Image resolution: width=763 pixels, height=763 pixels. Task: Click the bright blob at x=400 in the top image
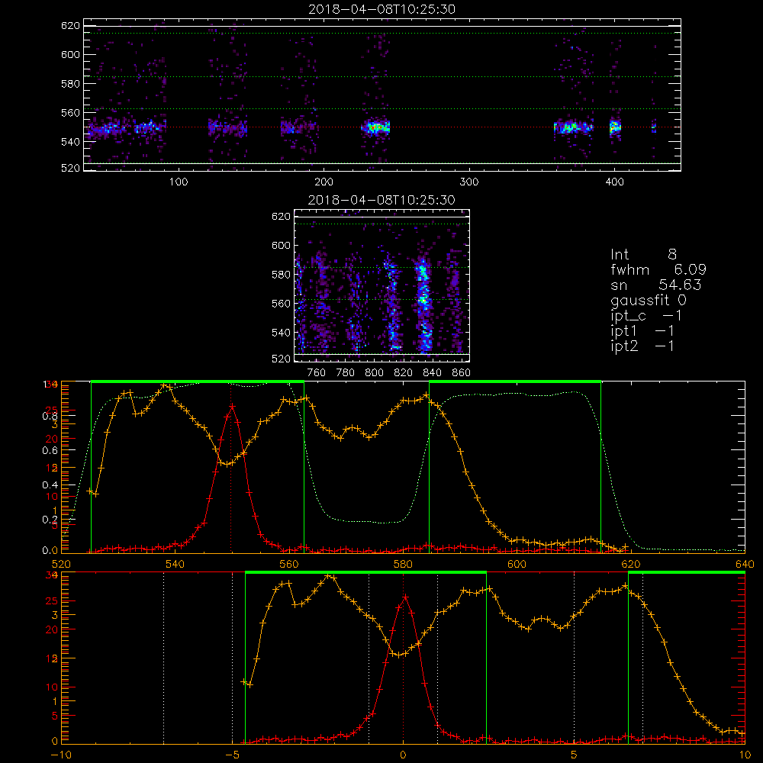(615, 127)
